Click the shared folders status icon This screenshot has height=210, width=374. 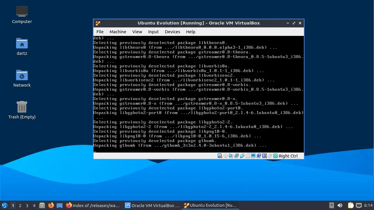click(248, 156)
